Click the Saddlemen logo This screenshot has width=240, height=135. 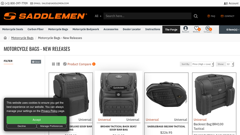click(46, 16)
